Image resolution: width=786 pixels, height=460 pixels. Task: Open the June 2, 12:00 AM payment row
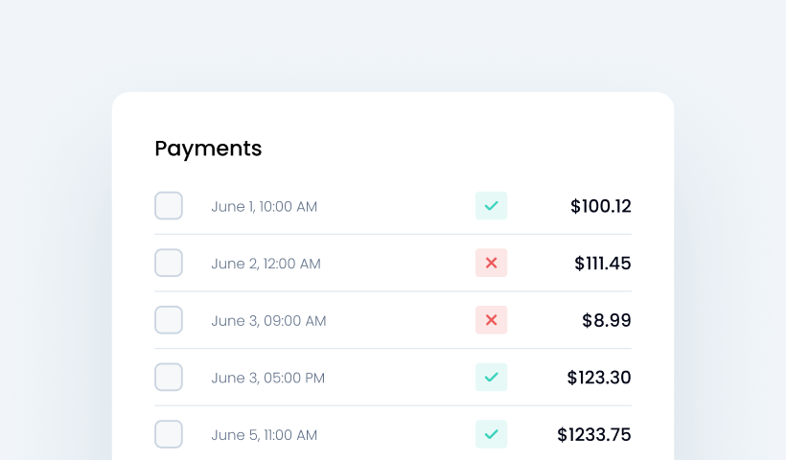click(x=266, y=264)
